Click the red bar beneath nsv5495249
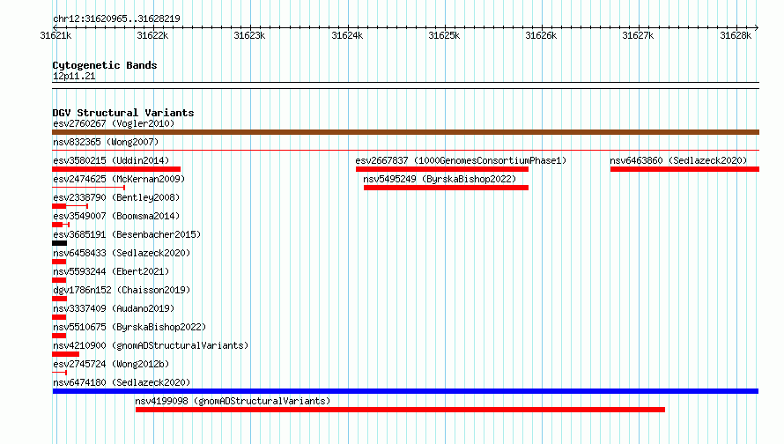 (446, 188)
